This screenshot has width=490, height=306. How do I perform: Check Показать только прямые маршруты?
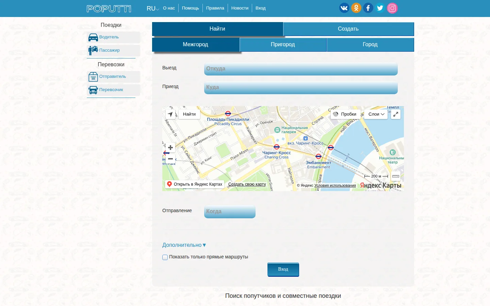pyautogui.click(x=165, y=257)
